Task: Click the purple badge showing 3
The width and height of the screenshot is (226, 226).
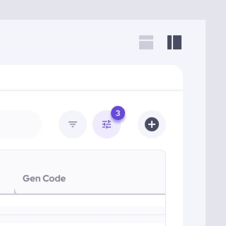Action: (x=118, y=114)
